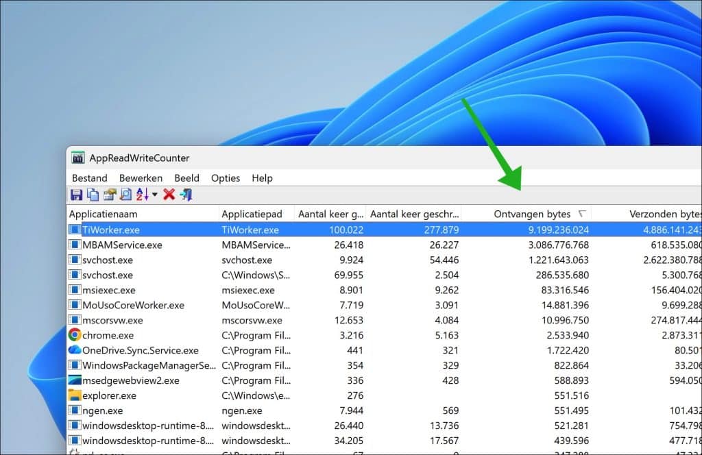The width and height of the screenshot is (702, 455).
Task: Select the msiexec.exe name cell
Action: 109,291
